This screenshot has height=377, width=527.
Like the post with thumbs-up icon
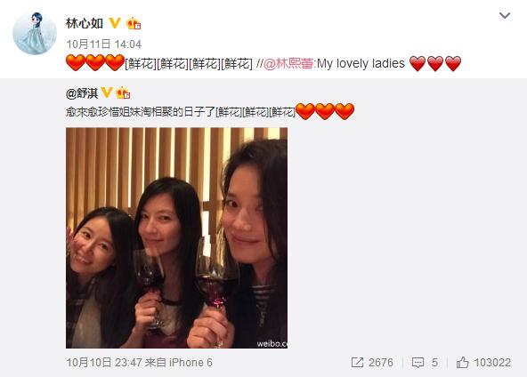(x=463, y=363)
